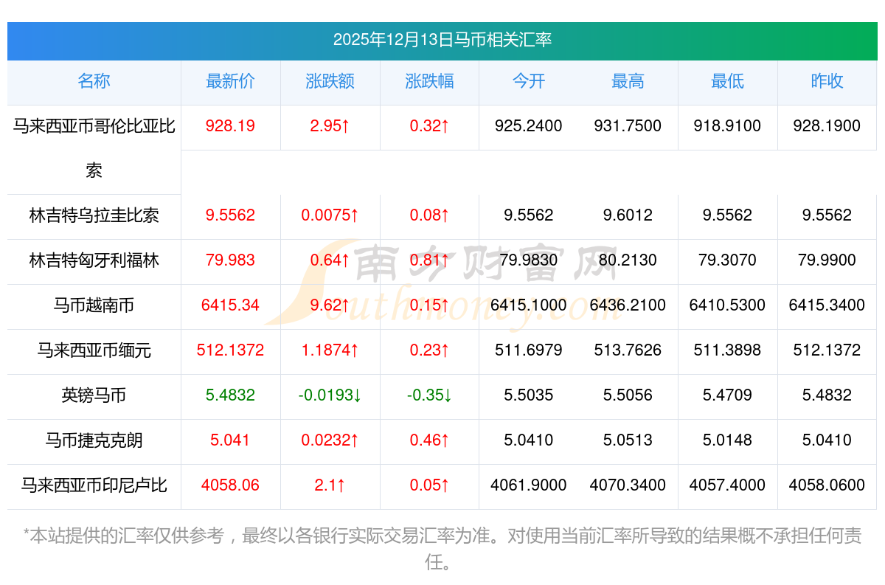Select change percent 0.23↑
The height and width of the screenshot is (585, 885).
click(x=429, y=350)
